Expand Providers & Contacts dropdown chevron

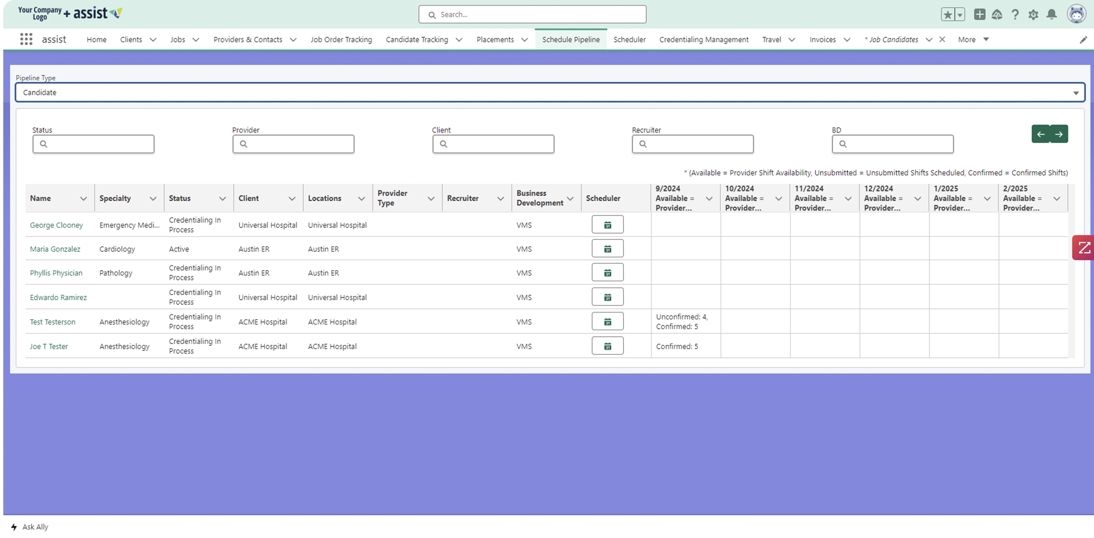[x=293, y=40]
